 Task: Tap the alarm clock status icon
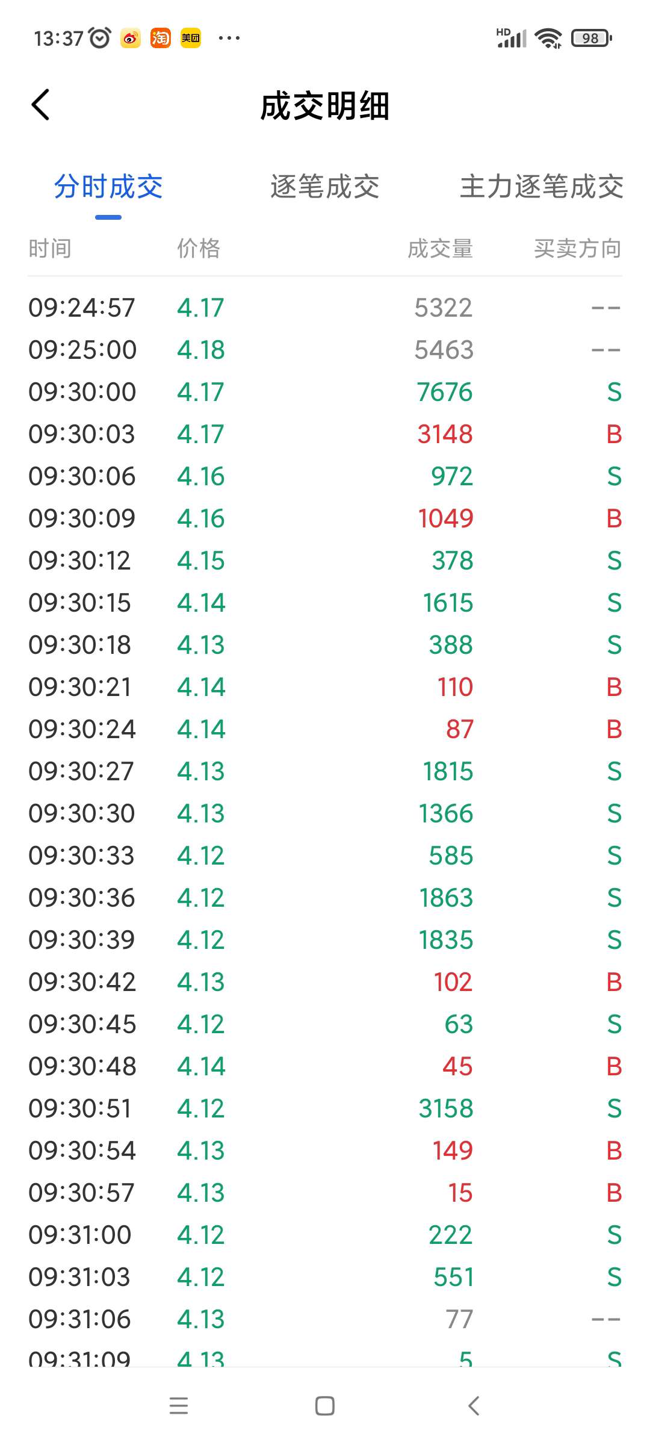click(100, 38)
